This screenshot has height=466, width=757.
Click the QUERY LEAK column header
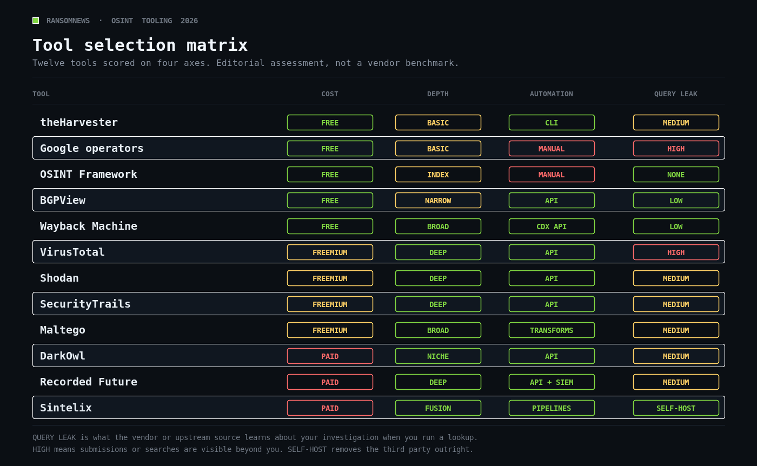(676, 94)
